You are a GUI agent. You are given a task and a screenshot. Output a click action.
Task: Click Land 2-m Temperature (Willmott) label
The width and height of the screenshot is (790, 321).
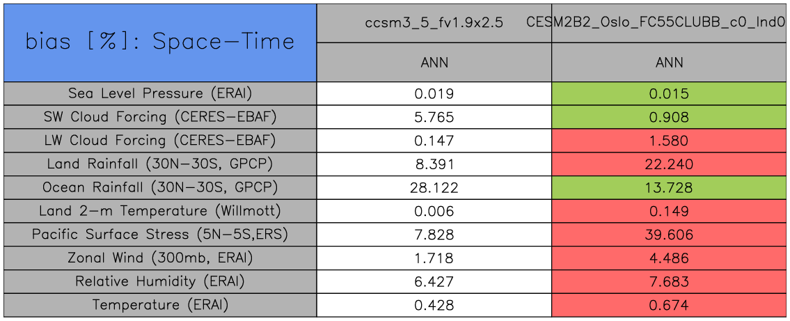pos(160,211)
